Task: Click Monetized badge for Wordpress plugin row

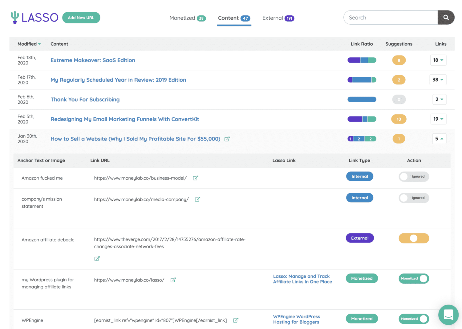Action: coord(362,278)
